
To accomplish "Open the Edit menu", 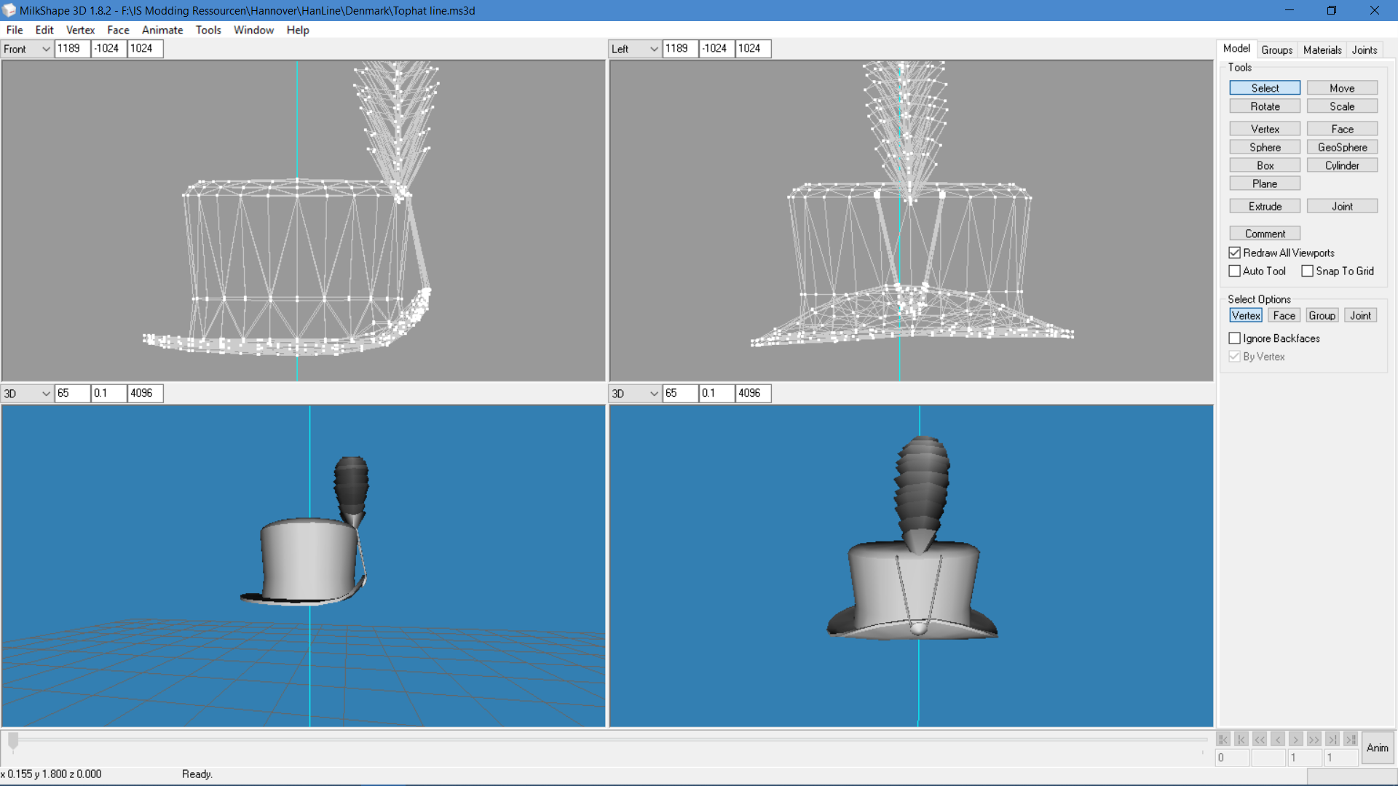I will click(44, 30).
